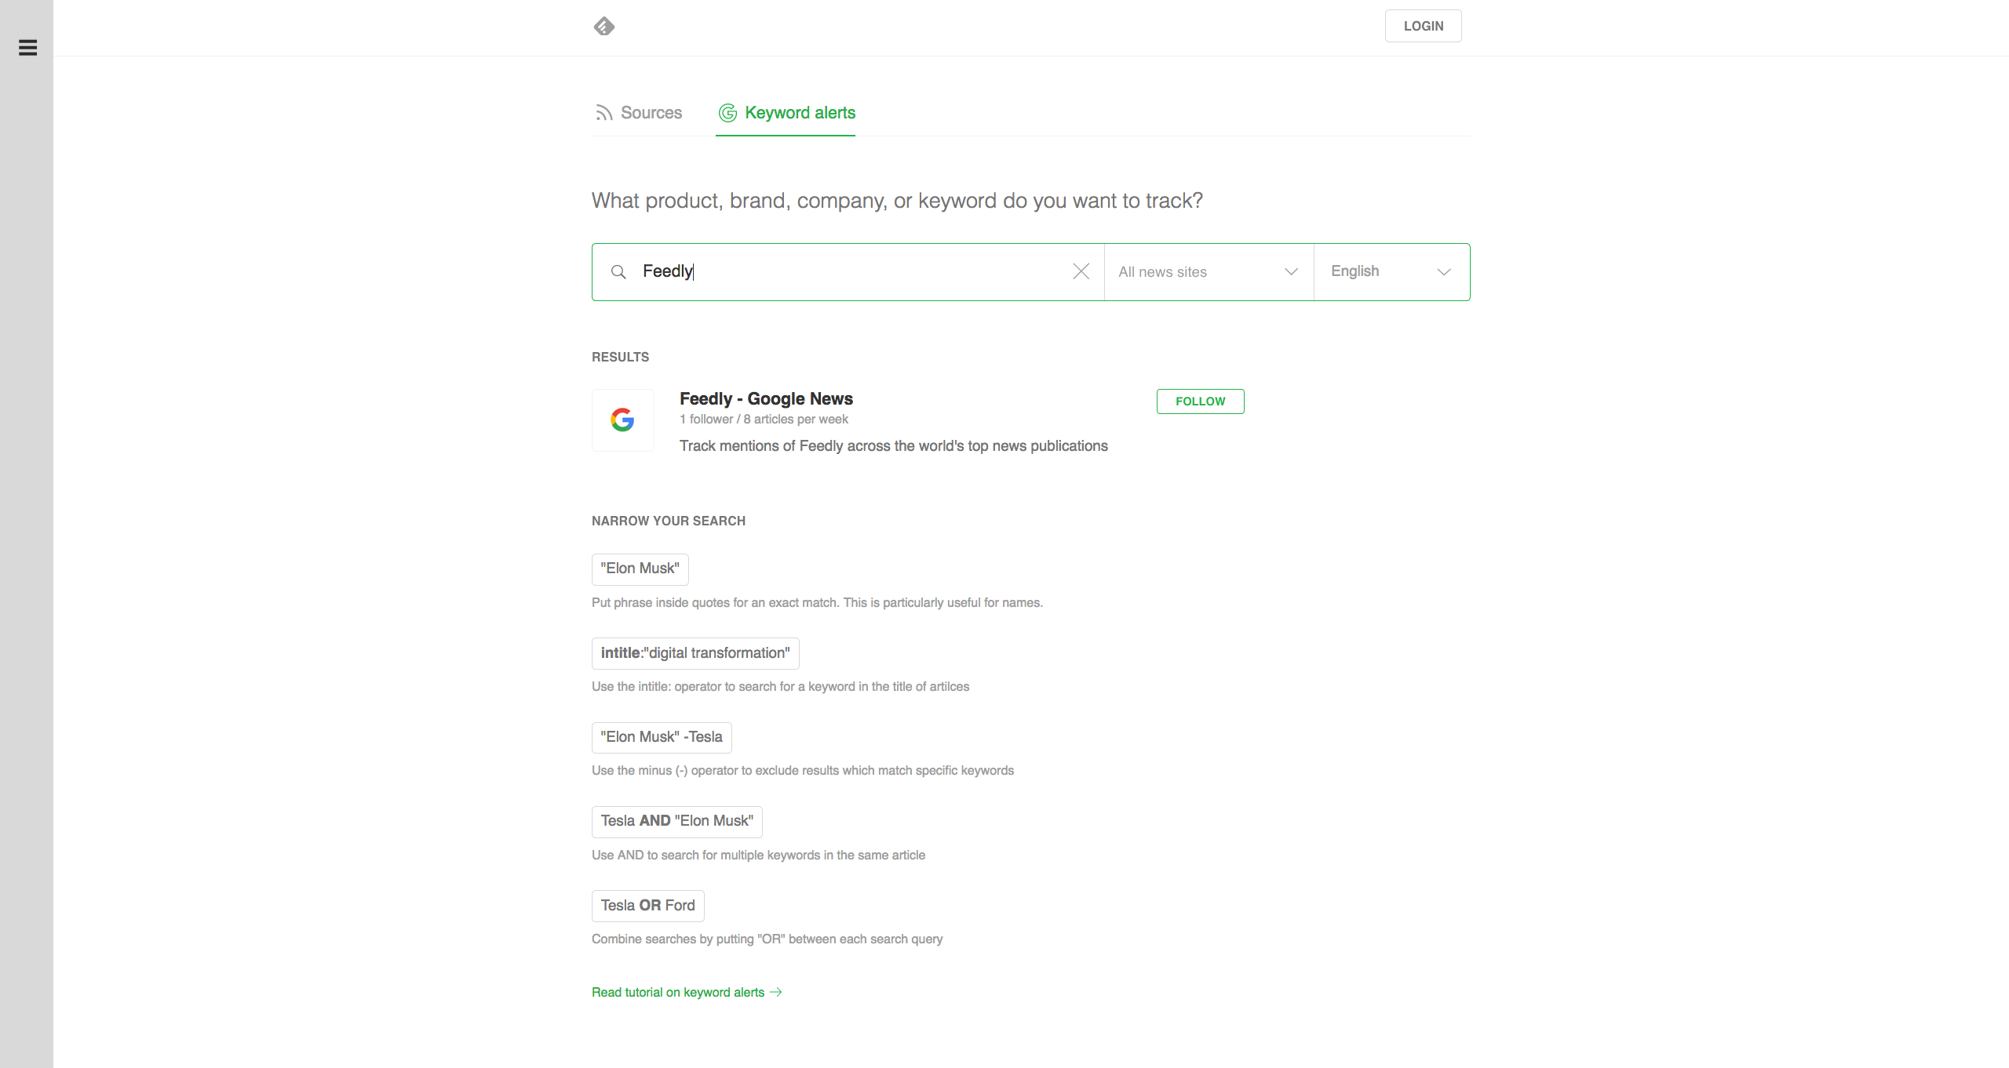Click the intitle operator example chip
Image resolution: width=2009 pixels, height=1068 pixels.
pyautogui.click(x=694, y=652)
